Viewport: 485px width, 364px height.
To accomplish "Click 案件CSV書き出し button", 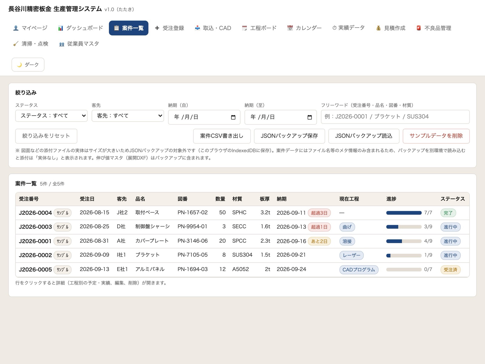I will 222,136.
